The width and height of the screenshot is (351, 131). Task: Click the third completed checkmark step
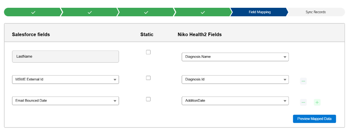pos(146,12)
